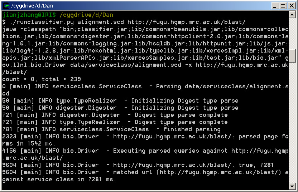Click the digester.Digester 'Digest type parse complete' line
298x192 pixels.
tap(115, 115)
